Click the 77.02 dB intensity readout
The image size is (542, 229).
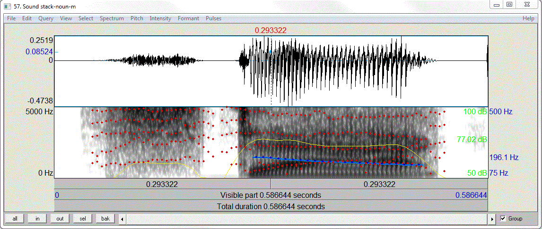tap(472, 140)
